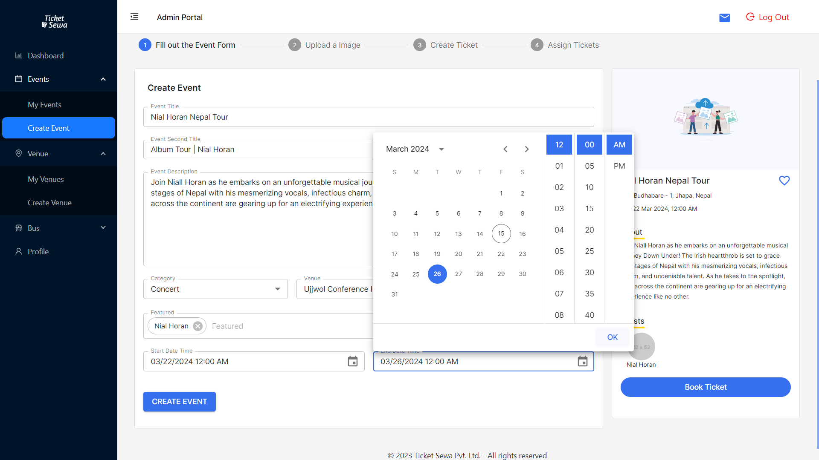Confirm date selection with OK
819x460 pixels.
[612, 337]
